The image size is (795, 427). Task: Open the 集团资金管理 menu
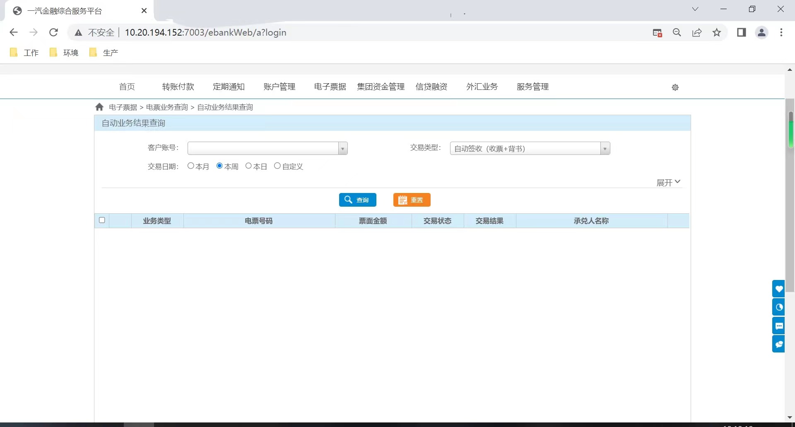381,87
